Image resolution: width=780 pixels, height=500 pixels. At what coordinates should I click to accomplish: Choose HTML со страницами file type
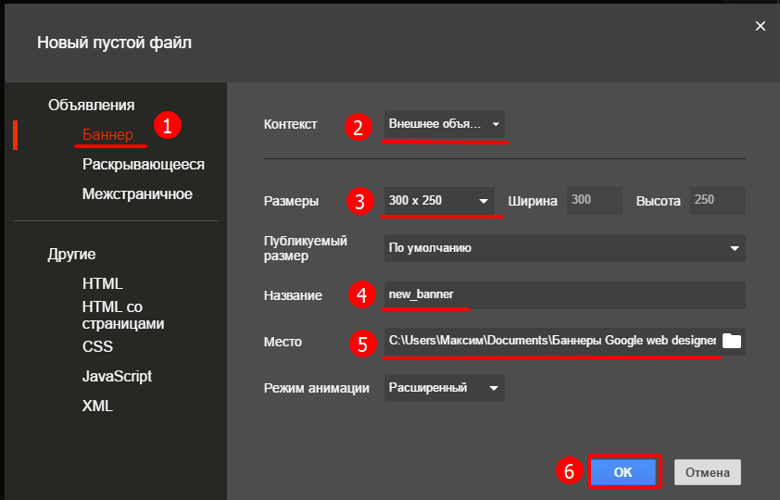123,315
